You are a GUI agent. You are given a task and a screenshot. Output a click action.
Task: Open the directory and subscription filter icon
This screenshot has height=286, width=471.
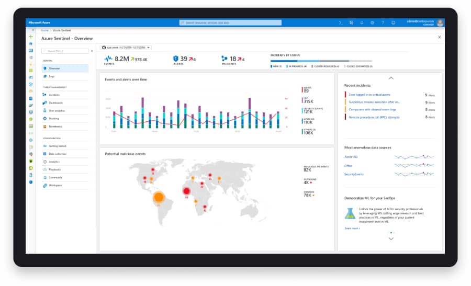351,23
